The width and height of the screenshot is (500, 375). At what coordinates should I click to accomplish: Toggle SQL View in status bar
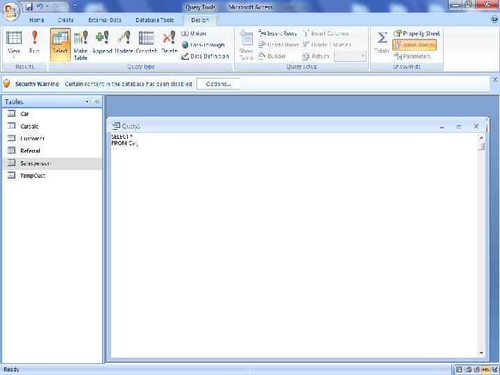pos(485,369)
